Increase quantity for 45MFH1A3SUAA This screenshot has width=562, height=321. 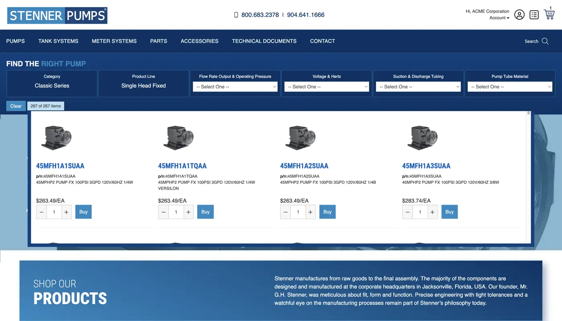click(x=433, y=212)
